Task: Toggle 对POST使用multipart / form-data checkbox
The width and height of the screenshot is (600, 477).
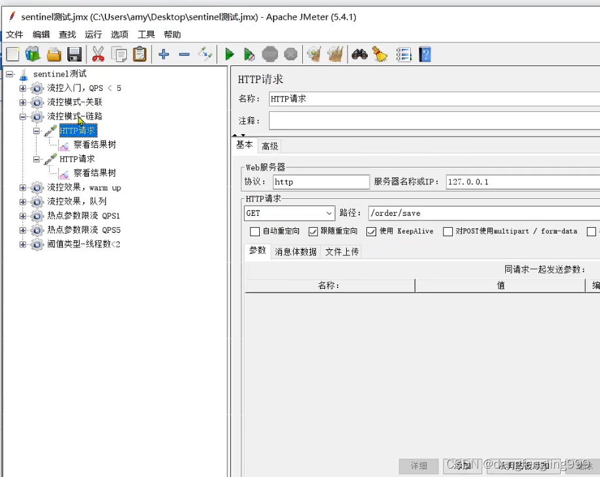Action: pyautogui.click(x=448, y=232)
